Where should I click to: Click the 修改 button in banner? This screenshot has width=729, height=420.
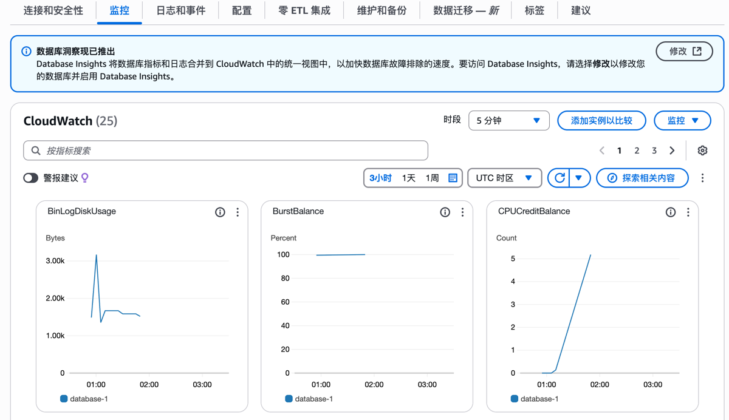pos(685,52)
